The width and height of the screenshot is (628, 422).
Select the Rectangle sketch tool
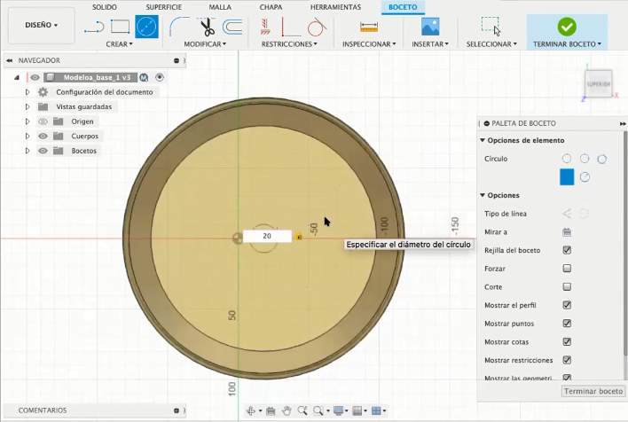120,27
